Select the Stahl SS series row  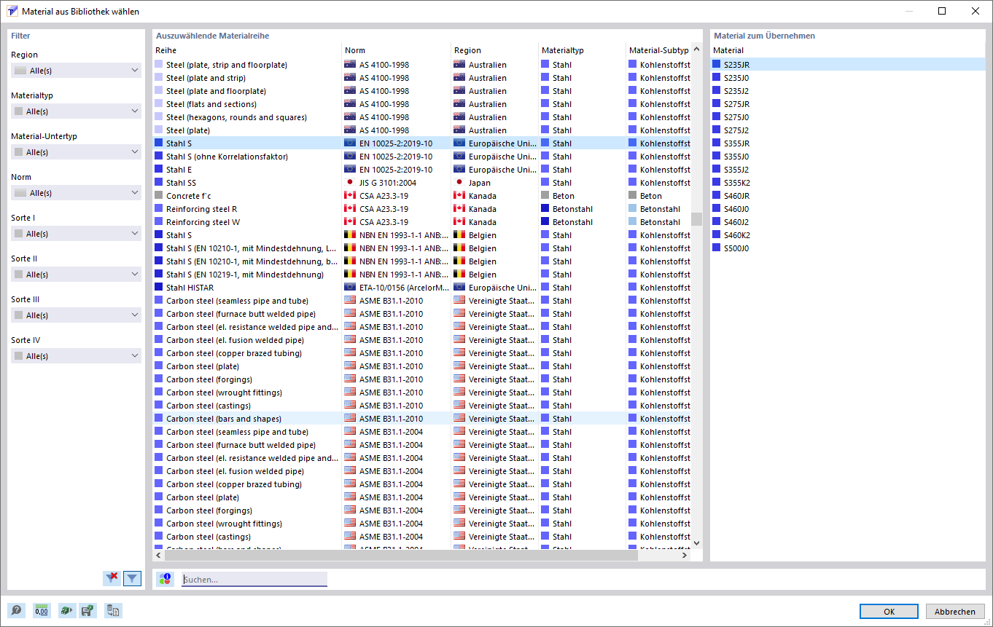point(422,183)
